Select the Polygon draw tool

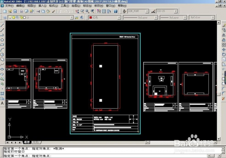tap(2, 40)
